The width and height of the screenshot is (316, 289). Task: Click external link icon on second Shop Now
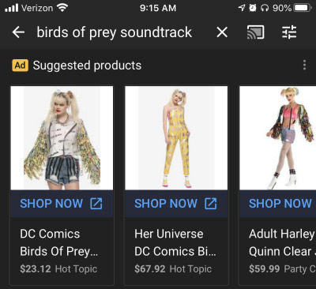(211, 204)
